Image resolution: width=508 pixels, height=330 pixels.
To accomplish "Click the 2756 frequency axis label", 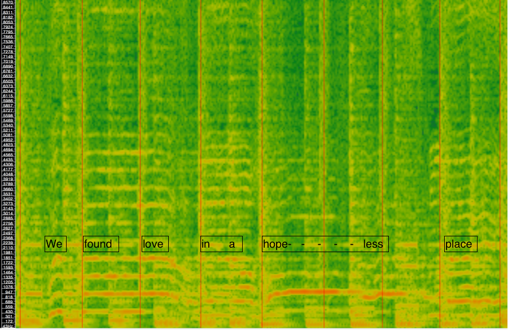I will coord(8,223).
